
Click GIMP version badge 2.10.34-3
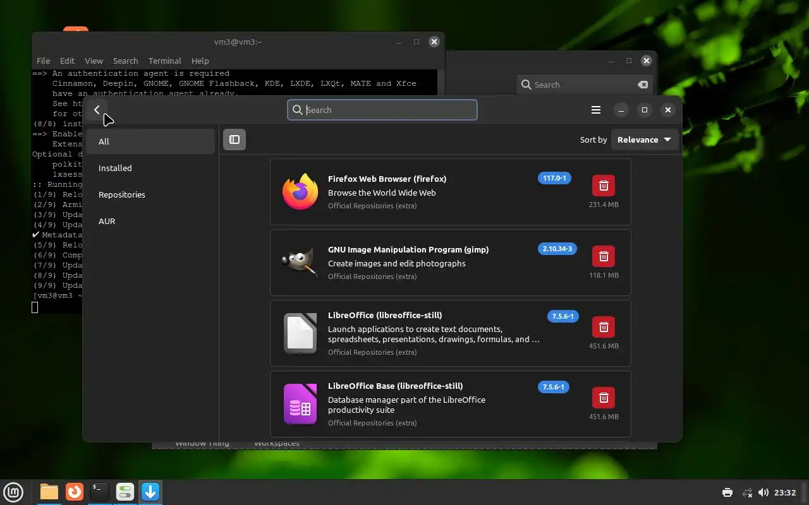click(557, 249)
